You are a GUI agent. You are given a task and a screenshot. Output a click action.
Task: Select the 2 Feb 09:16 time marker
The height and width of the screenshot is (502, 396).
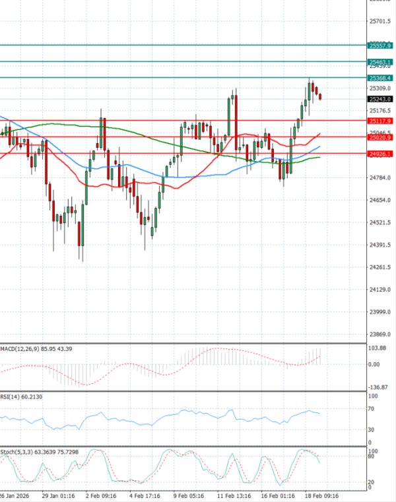[x=102, y=496]
